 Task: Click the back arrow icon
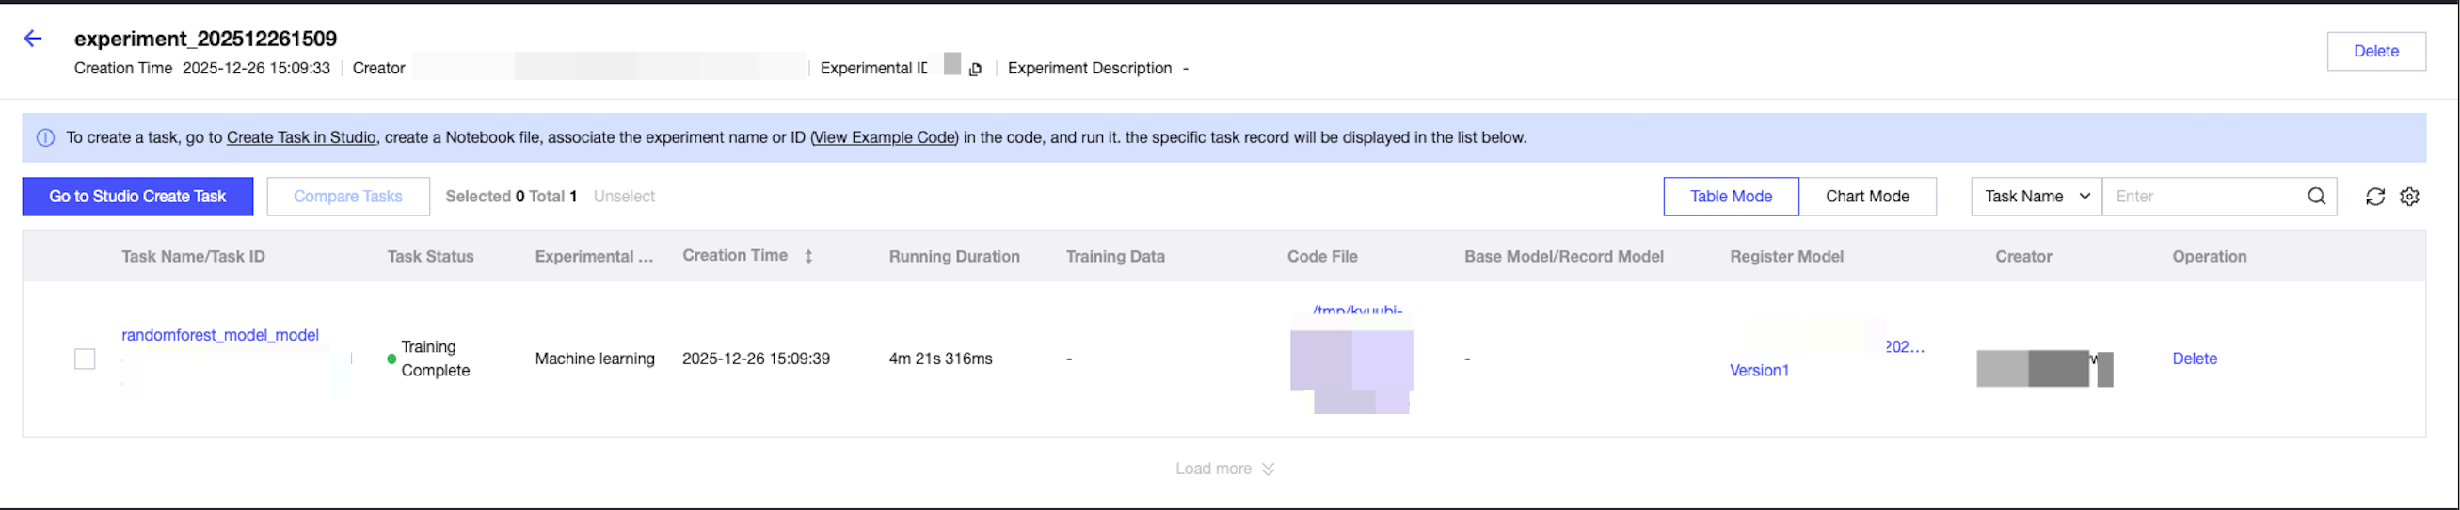tap(33, 39)
